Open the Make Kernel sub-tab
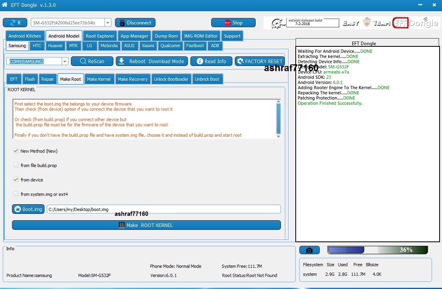The width and height of the screenshot is (442, 289). (x=99, y=79)
